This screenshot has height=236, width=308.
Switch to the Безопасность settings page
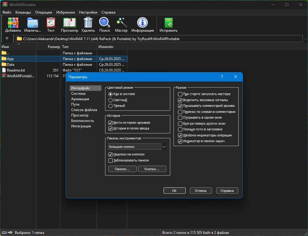point(82,121)
